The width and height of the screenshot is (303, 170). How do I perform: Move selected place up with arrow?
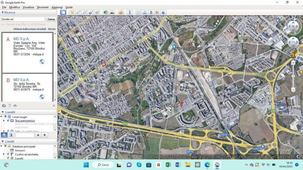[x=38, y=135]
